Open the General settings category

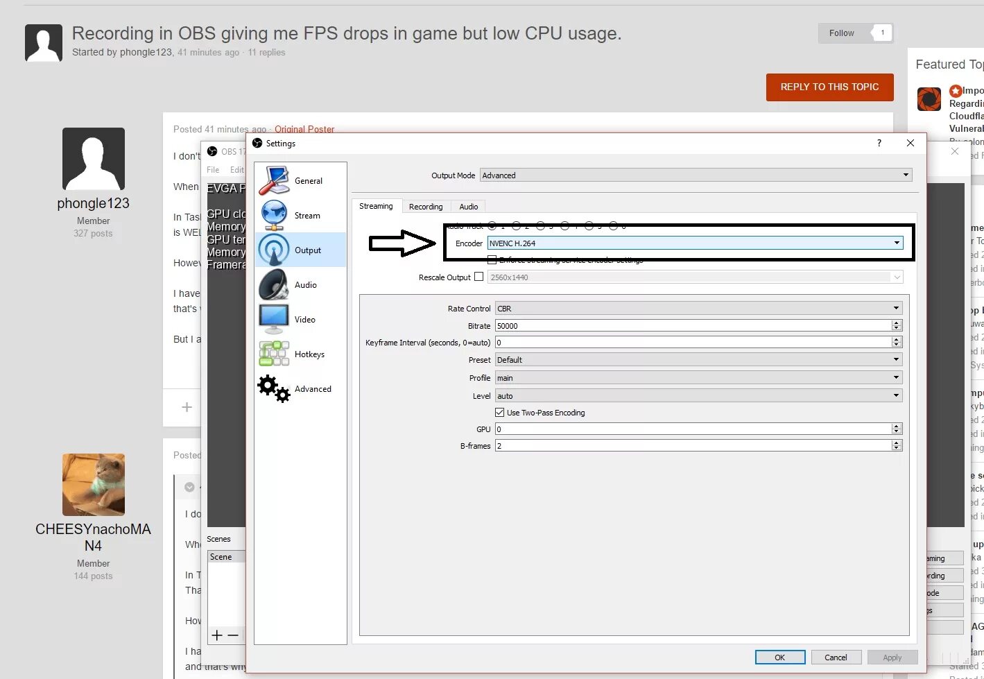coord(300,181)
